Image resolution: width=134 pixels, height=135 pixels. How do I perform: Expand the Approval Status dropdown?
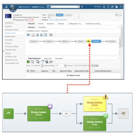pos(61,65)
